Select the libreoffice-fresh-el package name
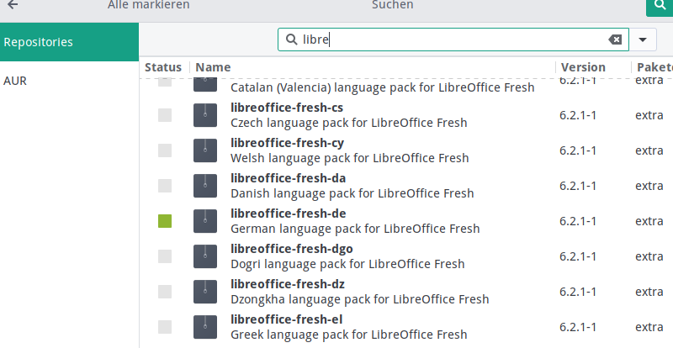673x348 pixels. [x=286, y=319]
